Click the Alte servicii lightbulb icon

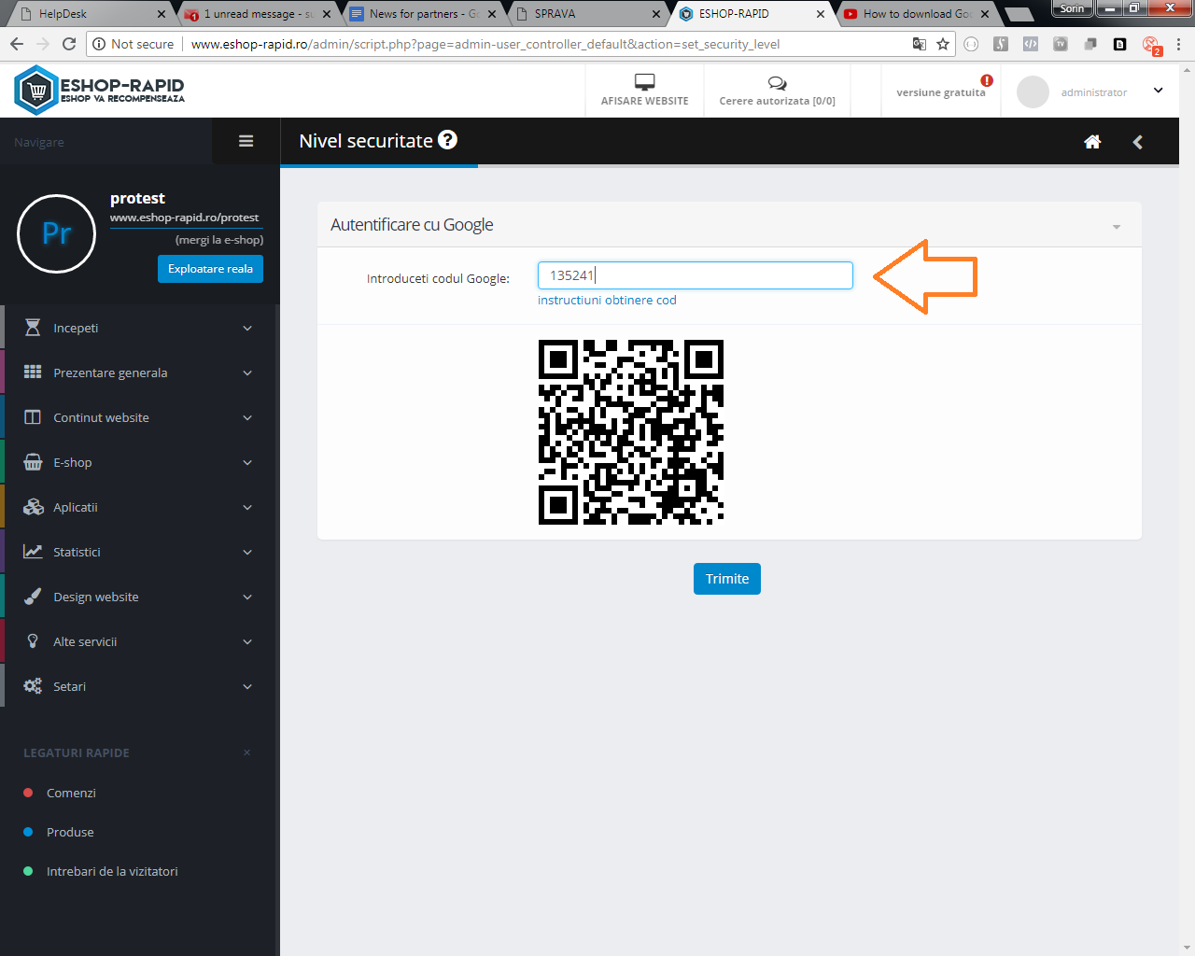(33, 641)
